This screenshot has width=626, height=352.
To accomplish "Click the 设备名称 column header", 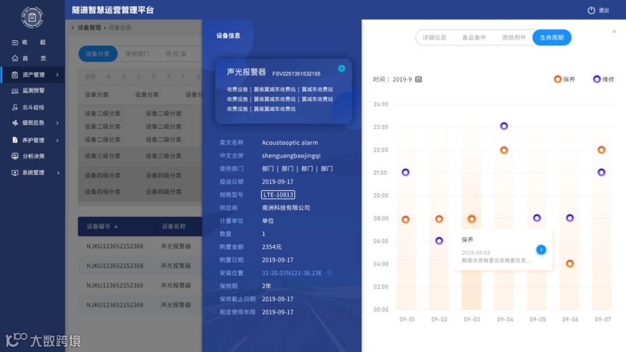I will click(174, 226).
